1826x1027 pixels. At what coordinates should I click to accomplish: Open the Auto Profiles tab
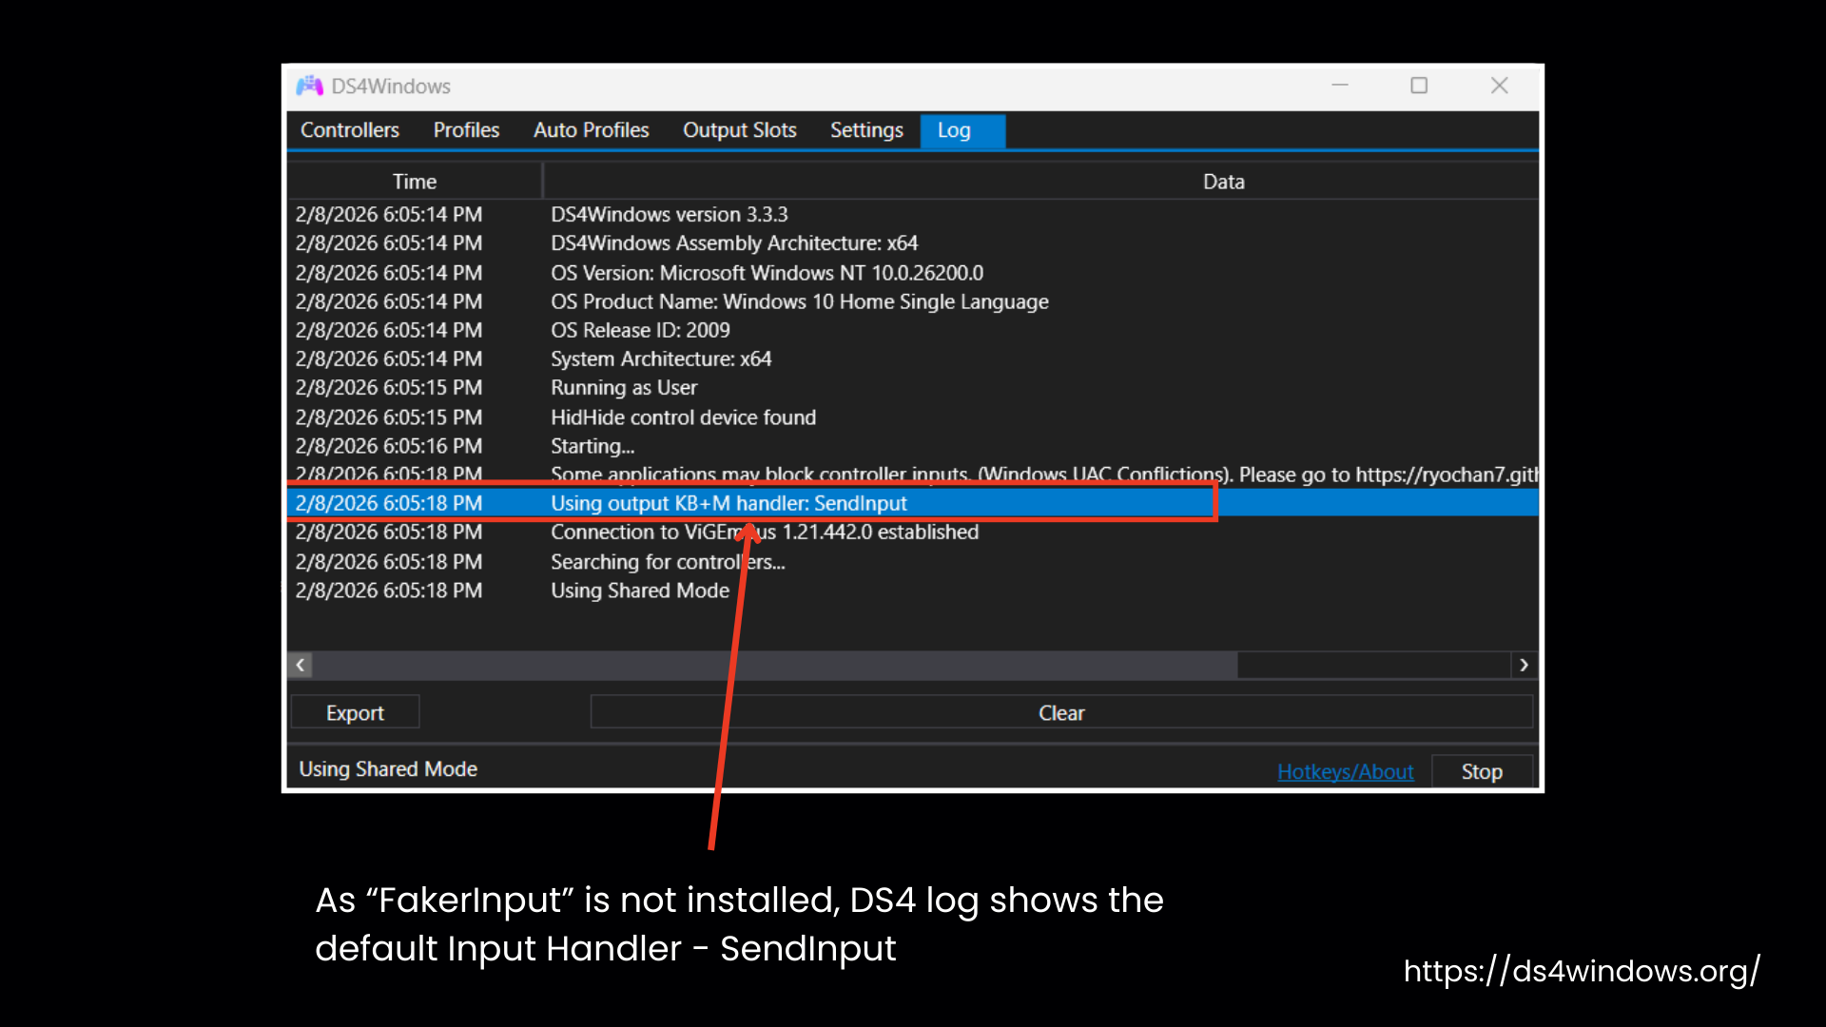point(591,130)
